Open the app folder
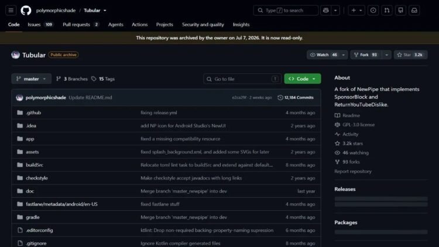This screenshot has width=439, height=247. coord(30,139)
